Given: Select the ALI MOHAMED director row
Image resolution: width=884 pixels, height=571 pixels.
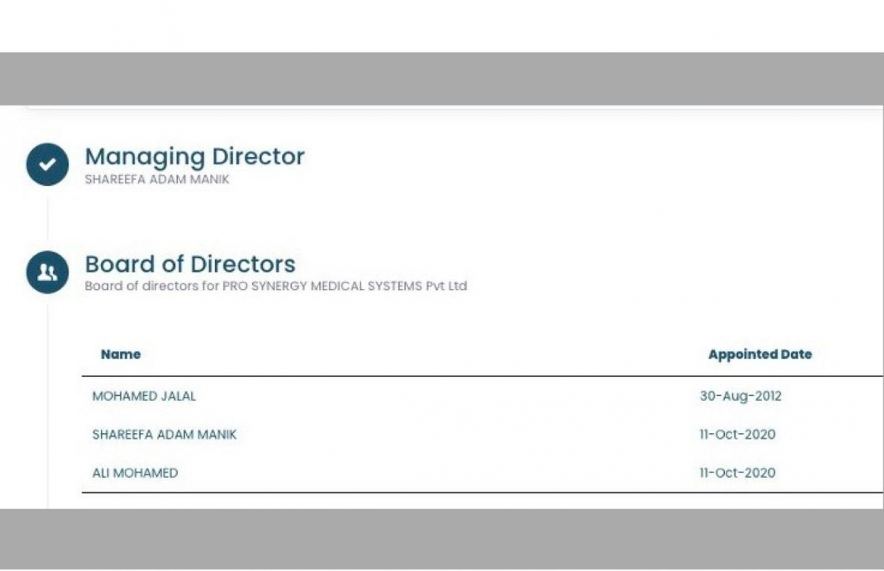Looking at the screenshot, I should point(135,473).
